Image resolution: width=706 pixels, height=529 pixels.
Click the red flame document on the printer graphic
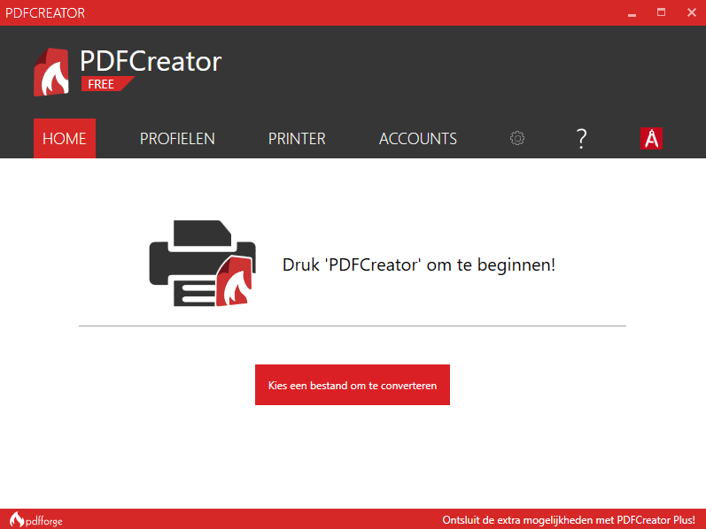point(235,280)
